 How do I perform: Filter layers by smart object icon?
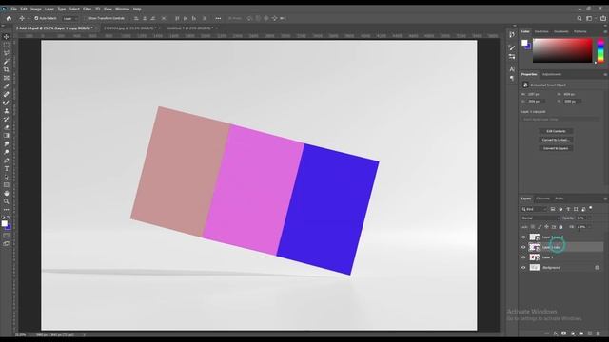coord(583,209)
